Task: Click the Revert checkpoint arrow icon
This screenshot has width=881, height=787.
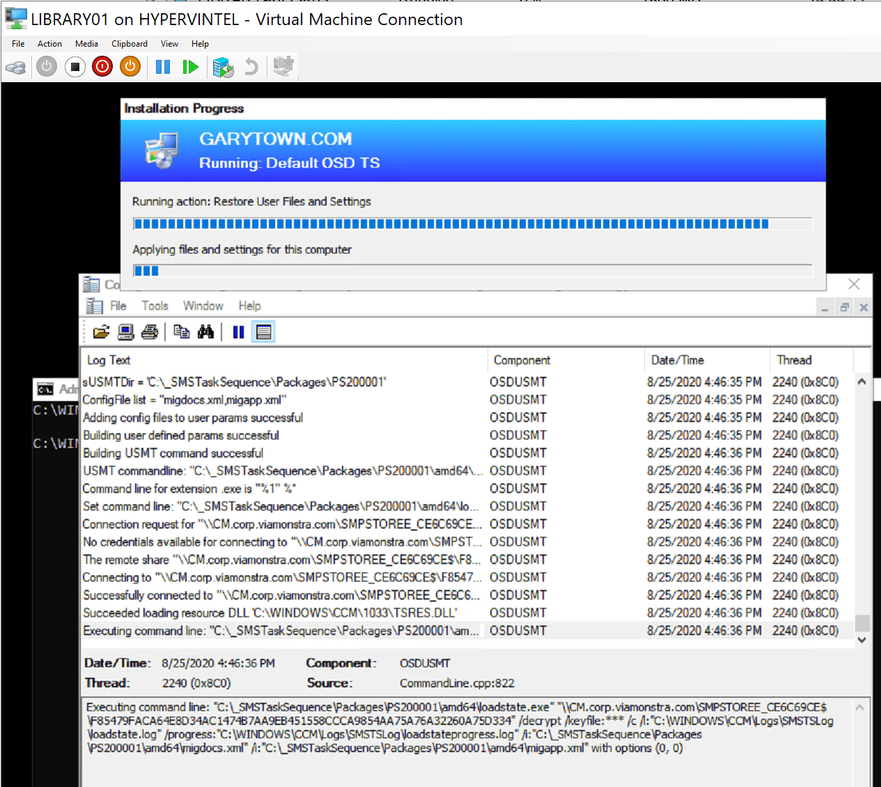Action: click(x=251, y=67)
